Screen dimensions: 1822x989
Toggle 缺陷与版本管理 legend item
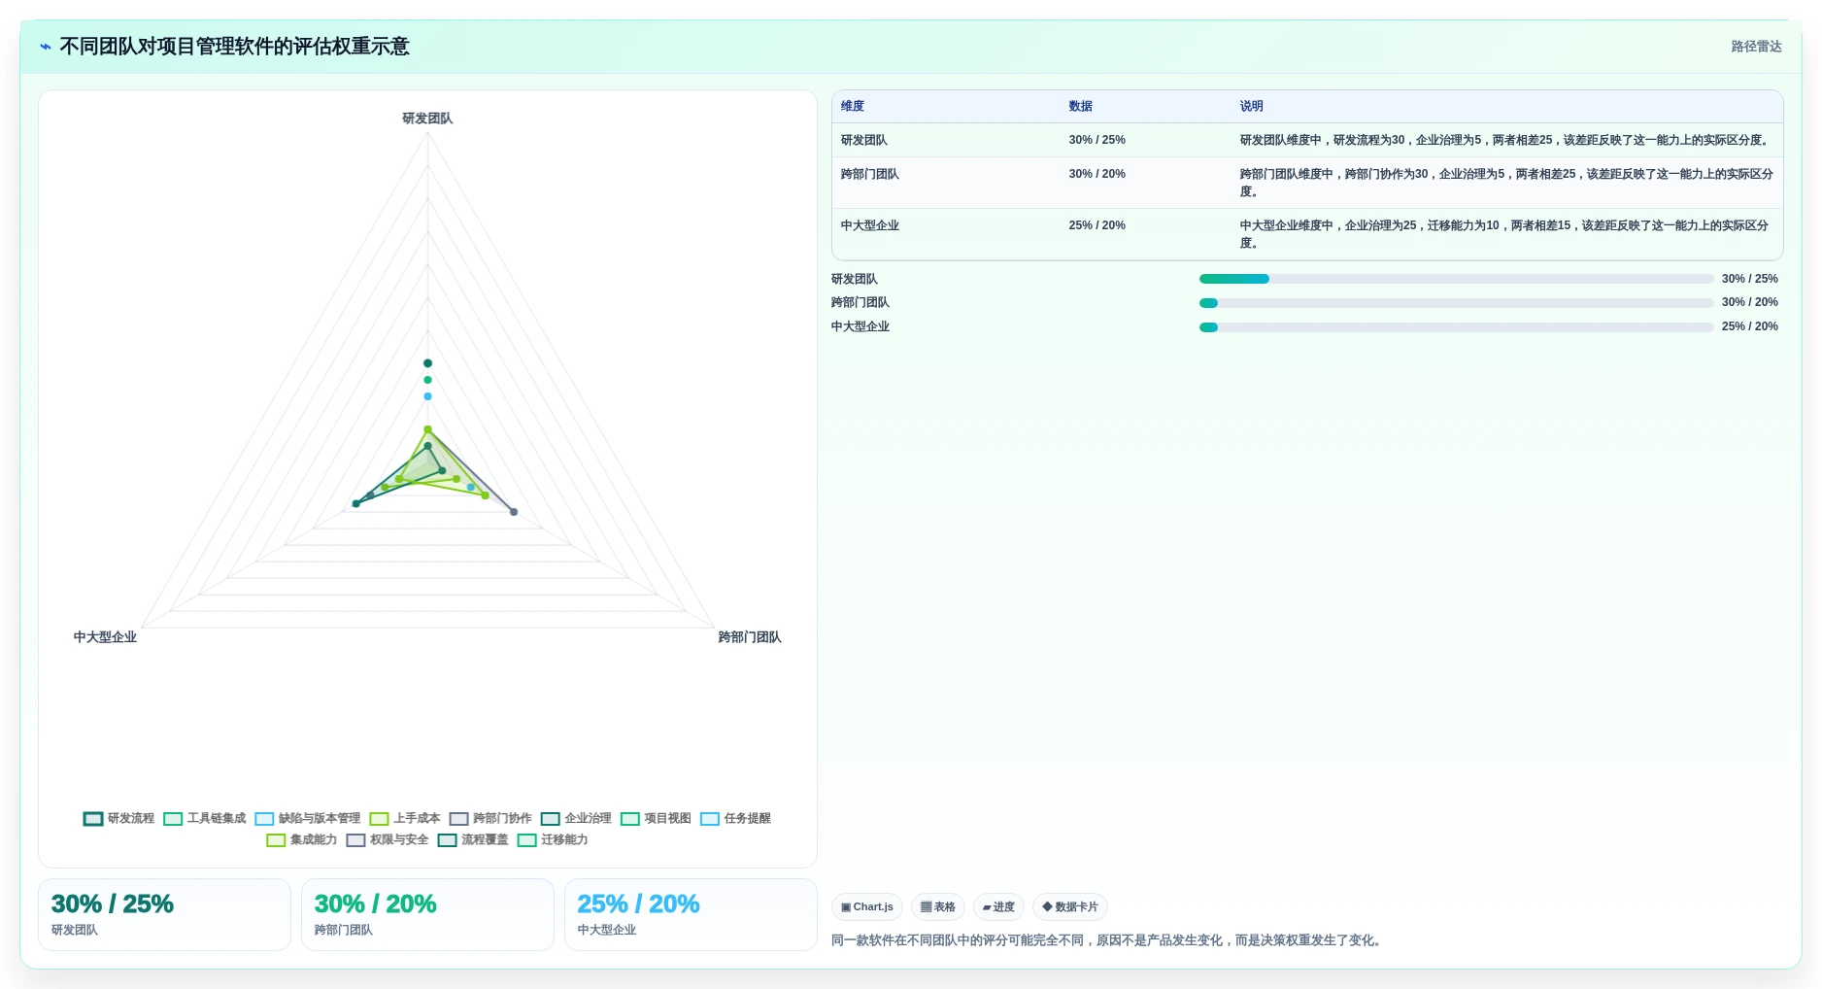(307, 818)
